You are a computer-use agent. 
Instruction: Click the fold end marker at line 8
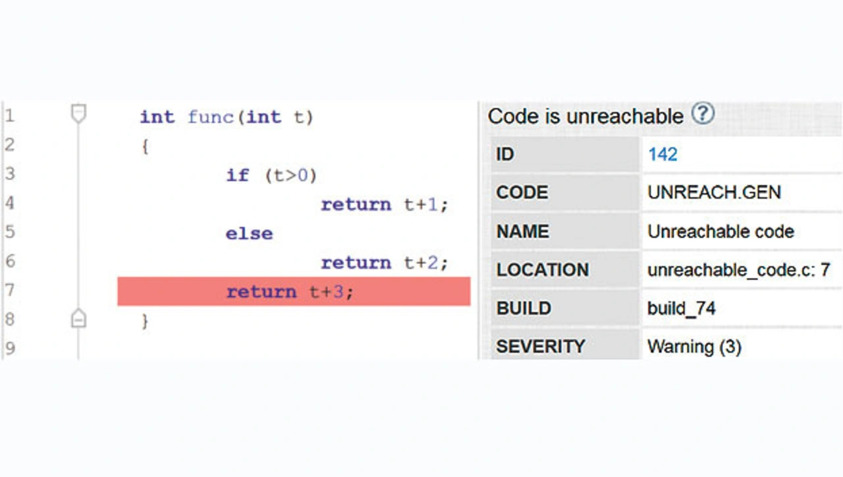point(78,320)
